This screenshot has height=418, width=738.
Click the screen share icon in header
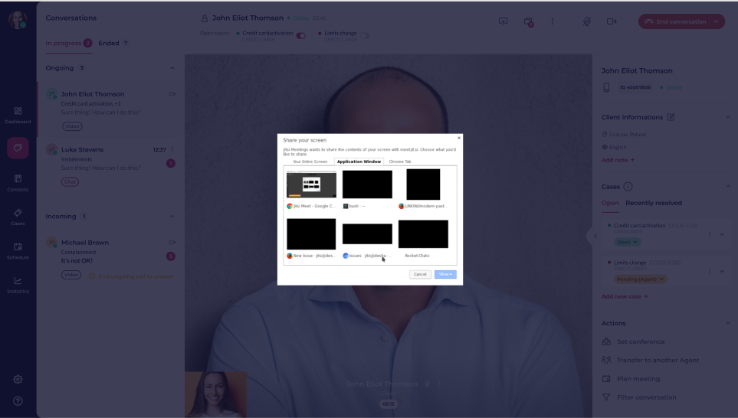coord(503,21)
